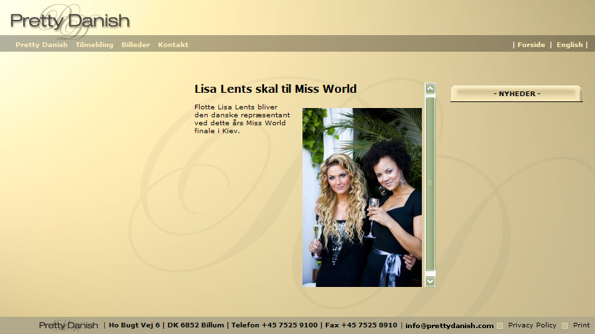Click the Pretty Danish footer logo

pyautogui.click(x=68, y=325)
